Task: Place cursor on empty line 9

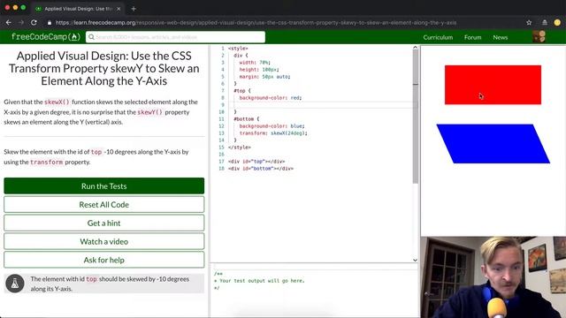Action: (320, 105)
